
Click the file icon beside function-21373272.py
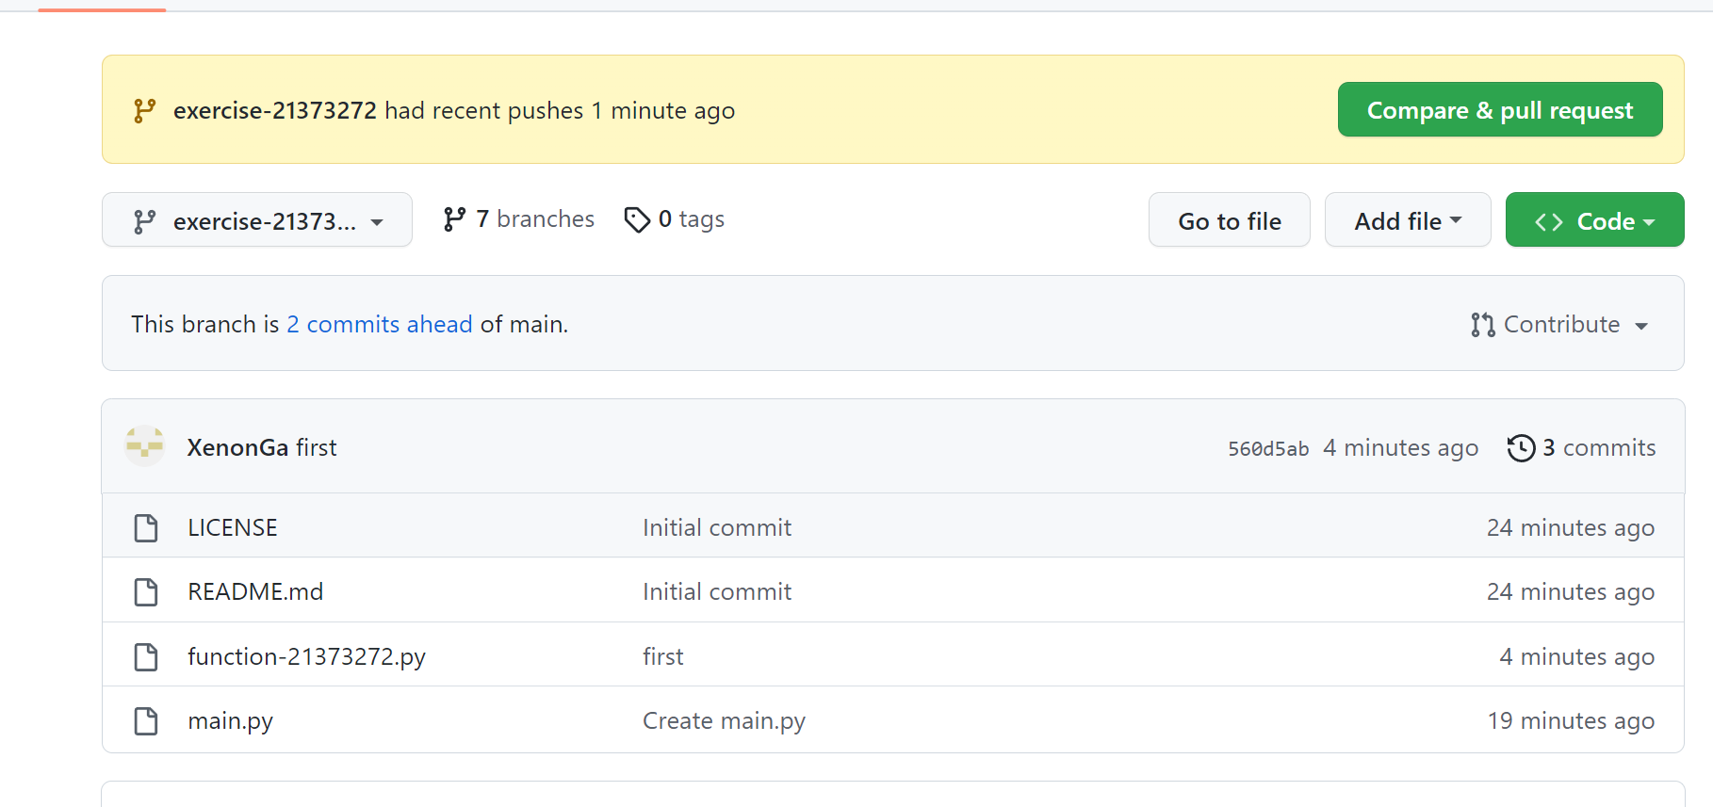pos(146,656)
